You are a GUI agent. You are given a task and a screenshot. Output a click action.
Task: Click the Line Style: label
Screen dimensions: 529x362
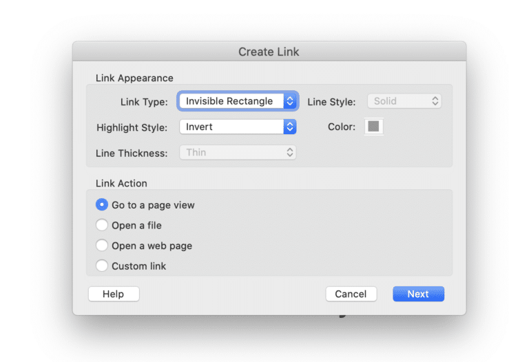(331, 102)
